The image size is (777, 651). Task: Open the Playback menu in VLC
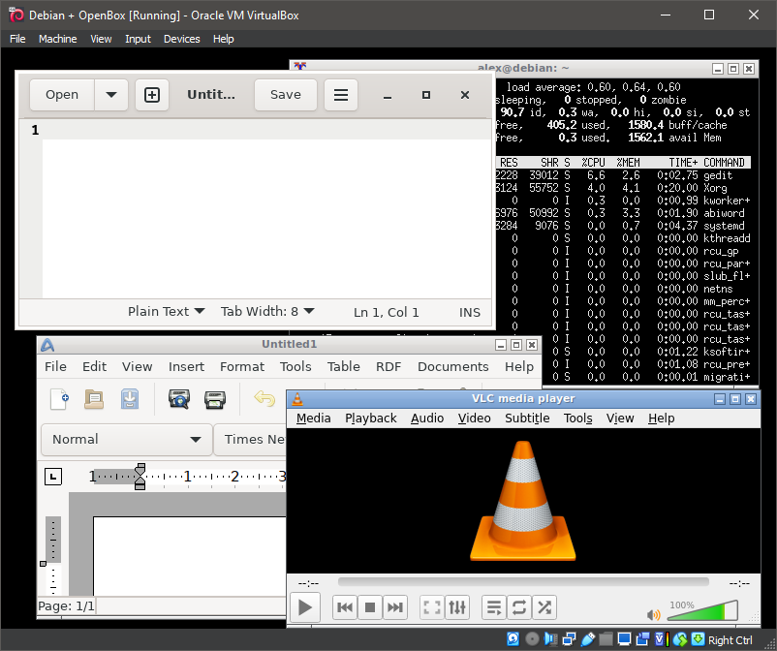(x=370, y=418)
